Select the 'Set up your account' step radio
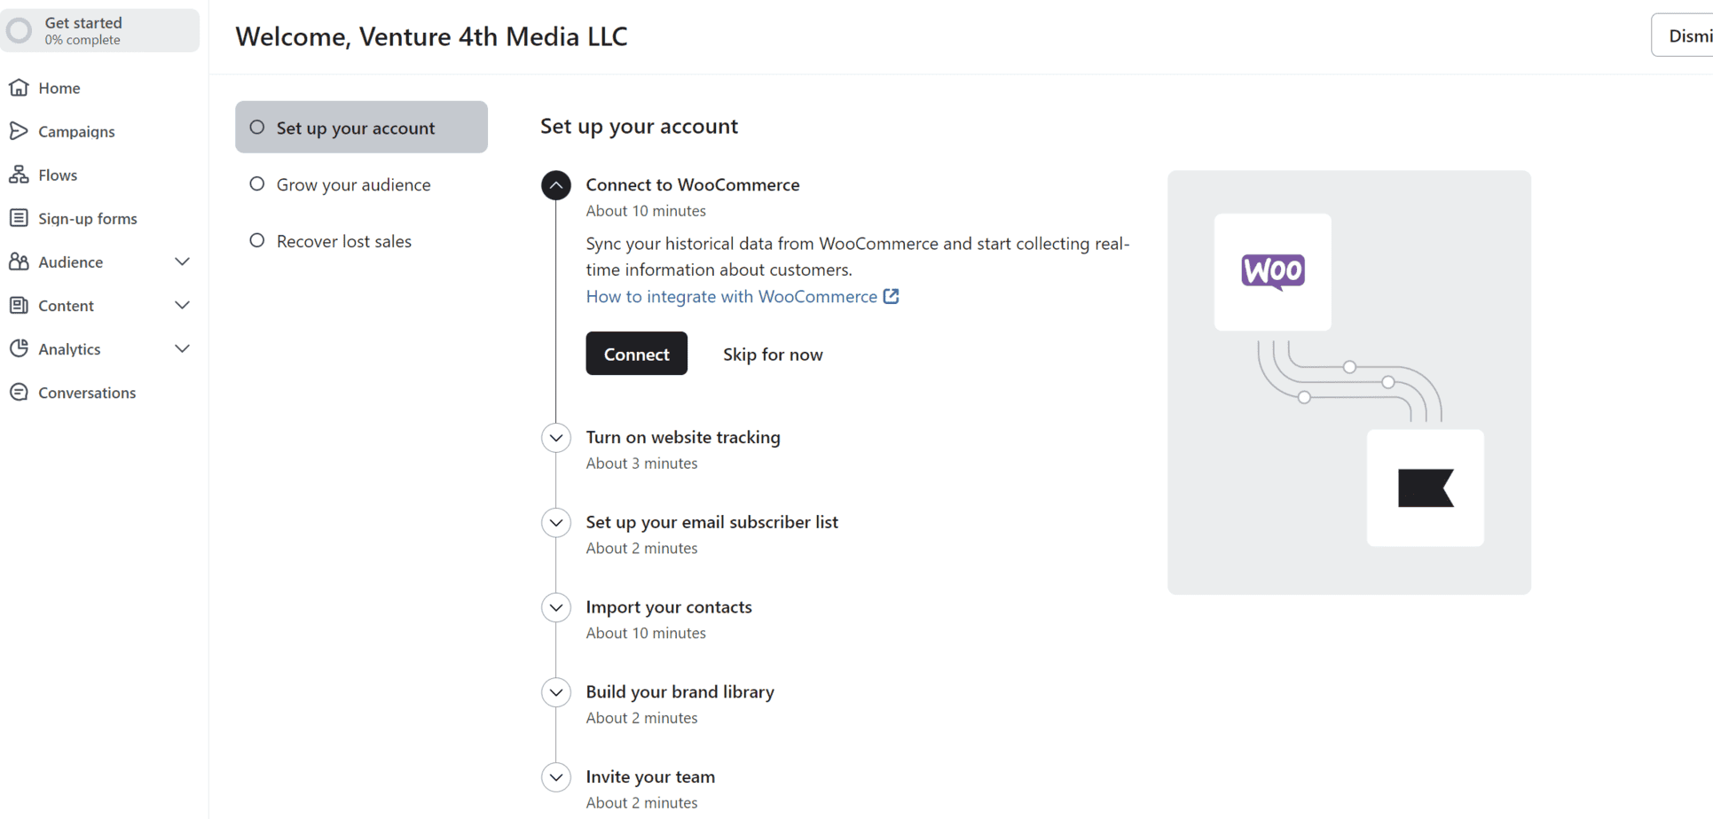 [x=256, y=127]
